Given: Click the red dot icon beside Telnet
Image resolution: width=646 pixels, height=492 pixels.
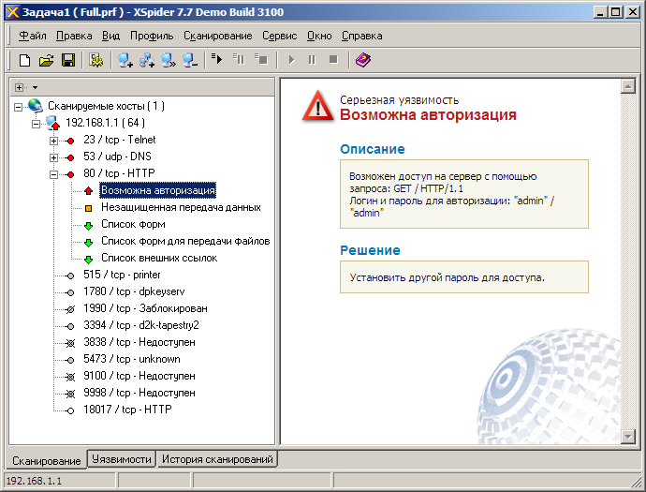Looking at the screenshot, I should click(70, 142).
